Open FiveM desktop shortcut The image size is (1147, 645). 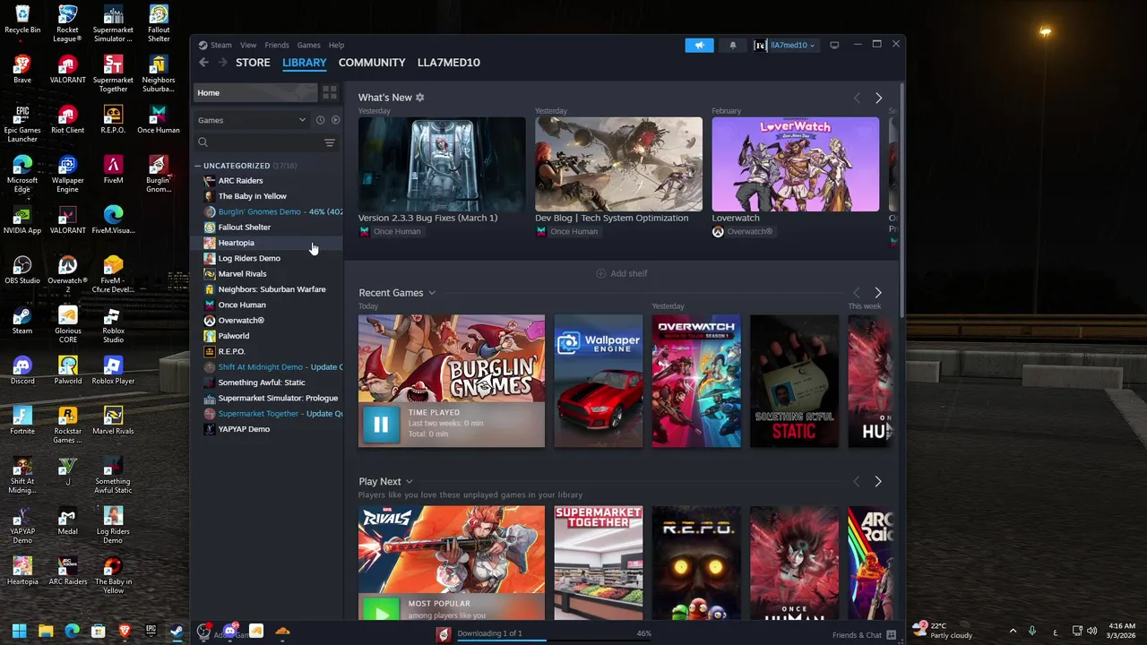113,169
